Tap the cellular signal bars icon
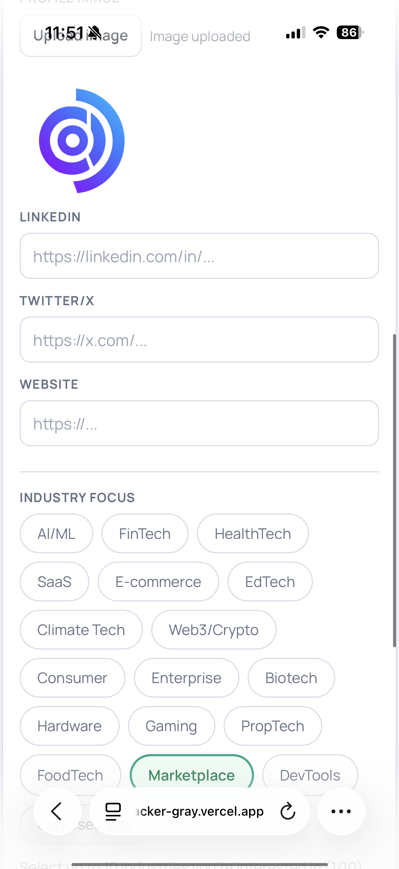 [x=296, y=32]
